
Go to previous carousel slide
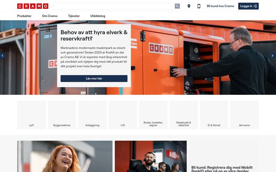pos(2,56)
